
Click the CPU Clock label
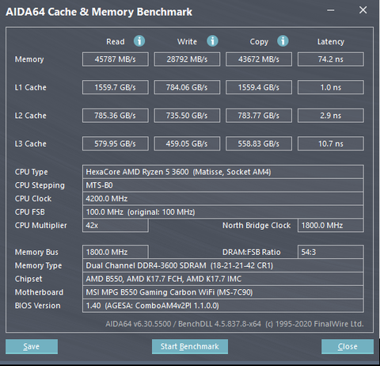33,199
